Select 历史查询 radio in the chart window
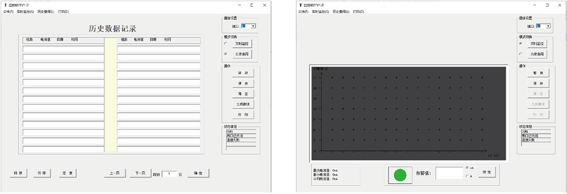The image size is (567, 194). [520, 54]
